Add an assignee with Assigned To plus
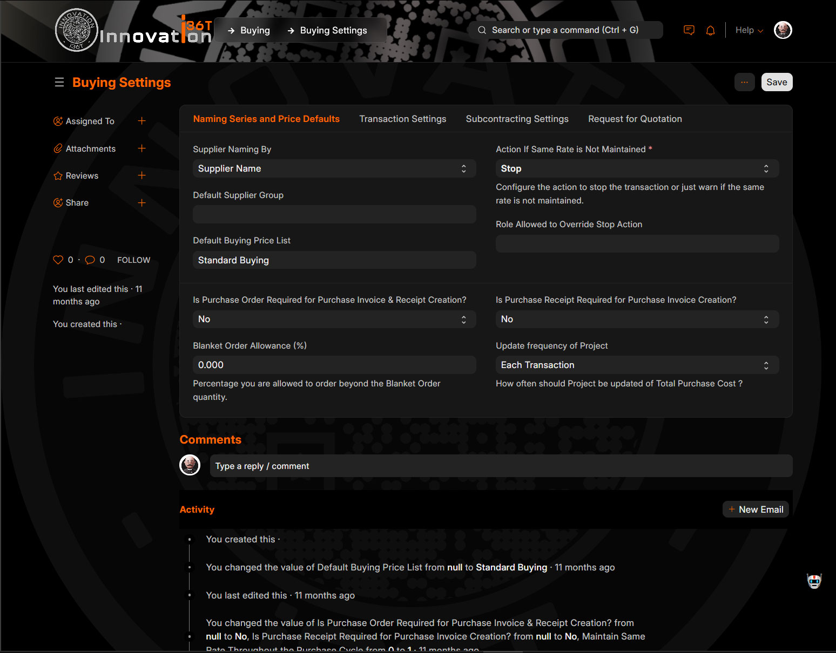836x653 pixels. (141, 121)
